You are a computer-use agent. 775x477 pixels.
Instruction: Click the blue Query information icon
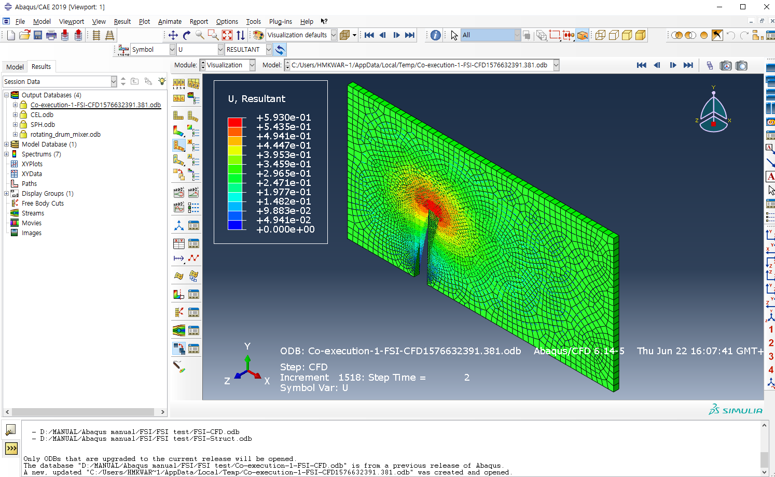coord(436,35)
